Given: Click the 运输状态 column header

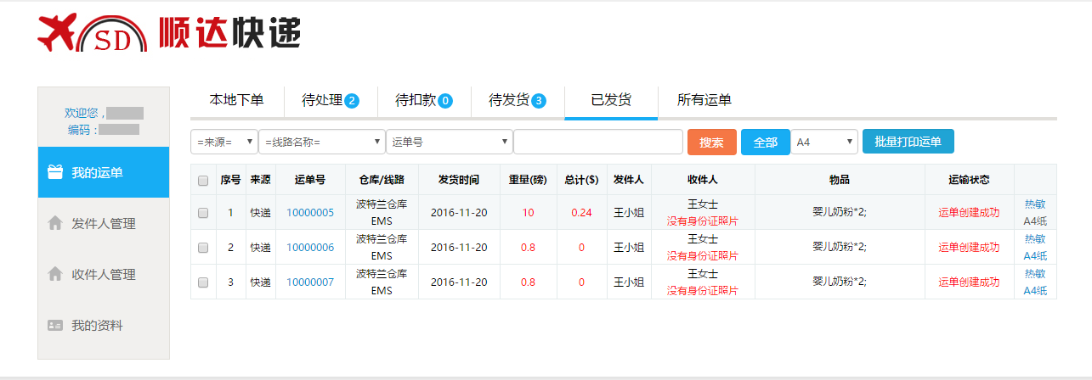Looking at the screenshot, I should [970, 180].
